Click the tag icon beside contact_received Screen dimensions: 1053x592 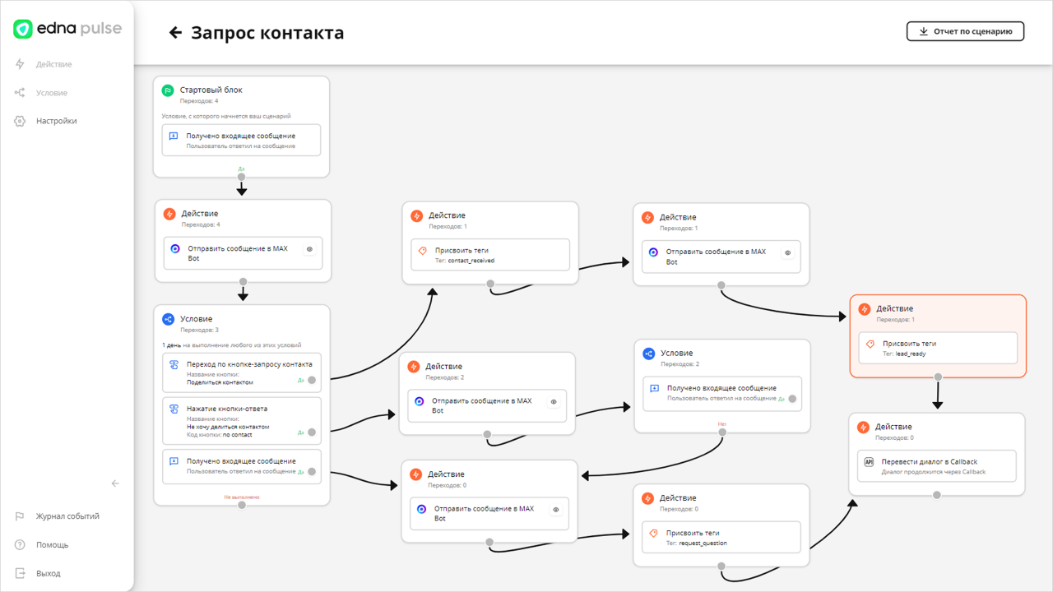tap(423, 251)
